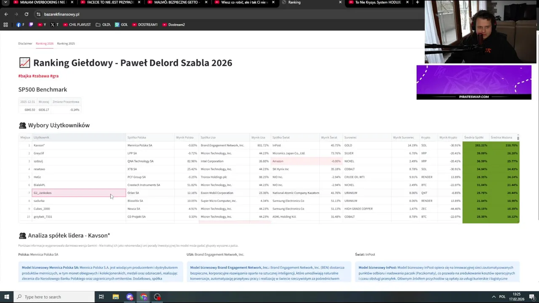
Task: Reload the page with the refresh icon
Action: 26,14
